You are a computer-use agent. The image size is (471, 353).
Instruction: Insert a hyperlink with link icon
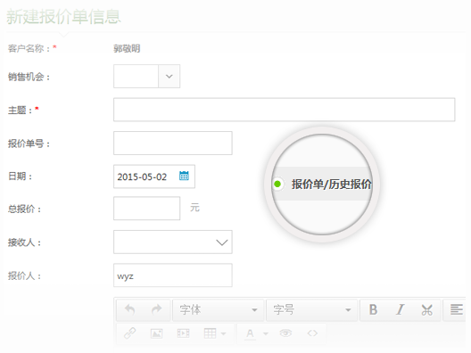[129, 333]
